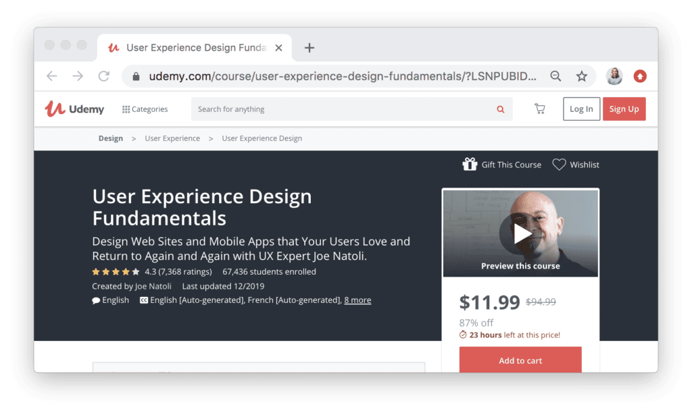Open a new browser tab

pos(310,48)
